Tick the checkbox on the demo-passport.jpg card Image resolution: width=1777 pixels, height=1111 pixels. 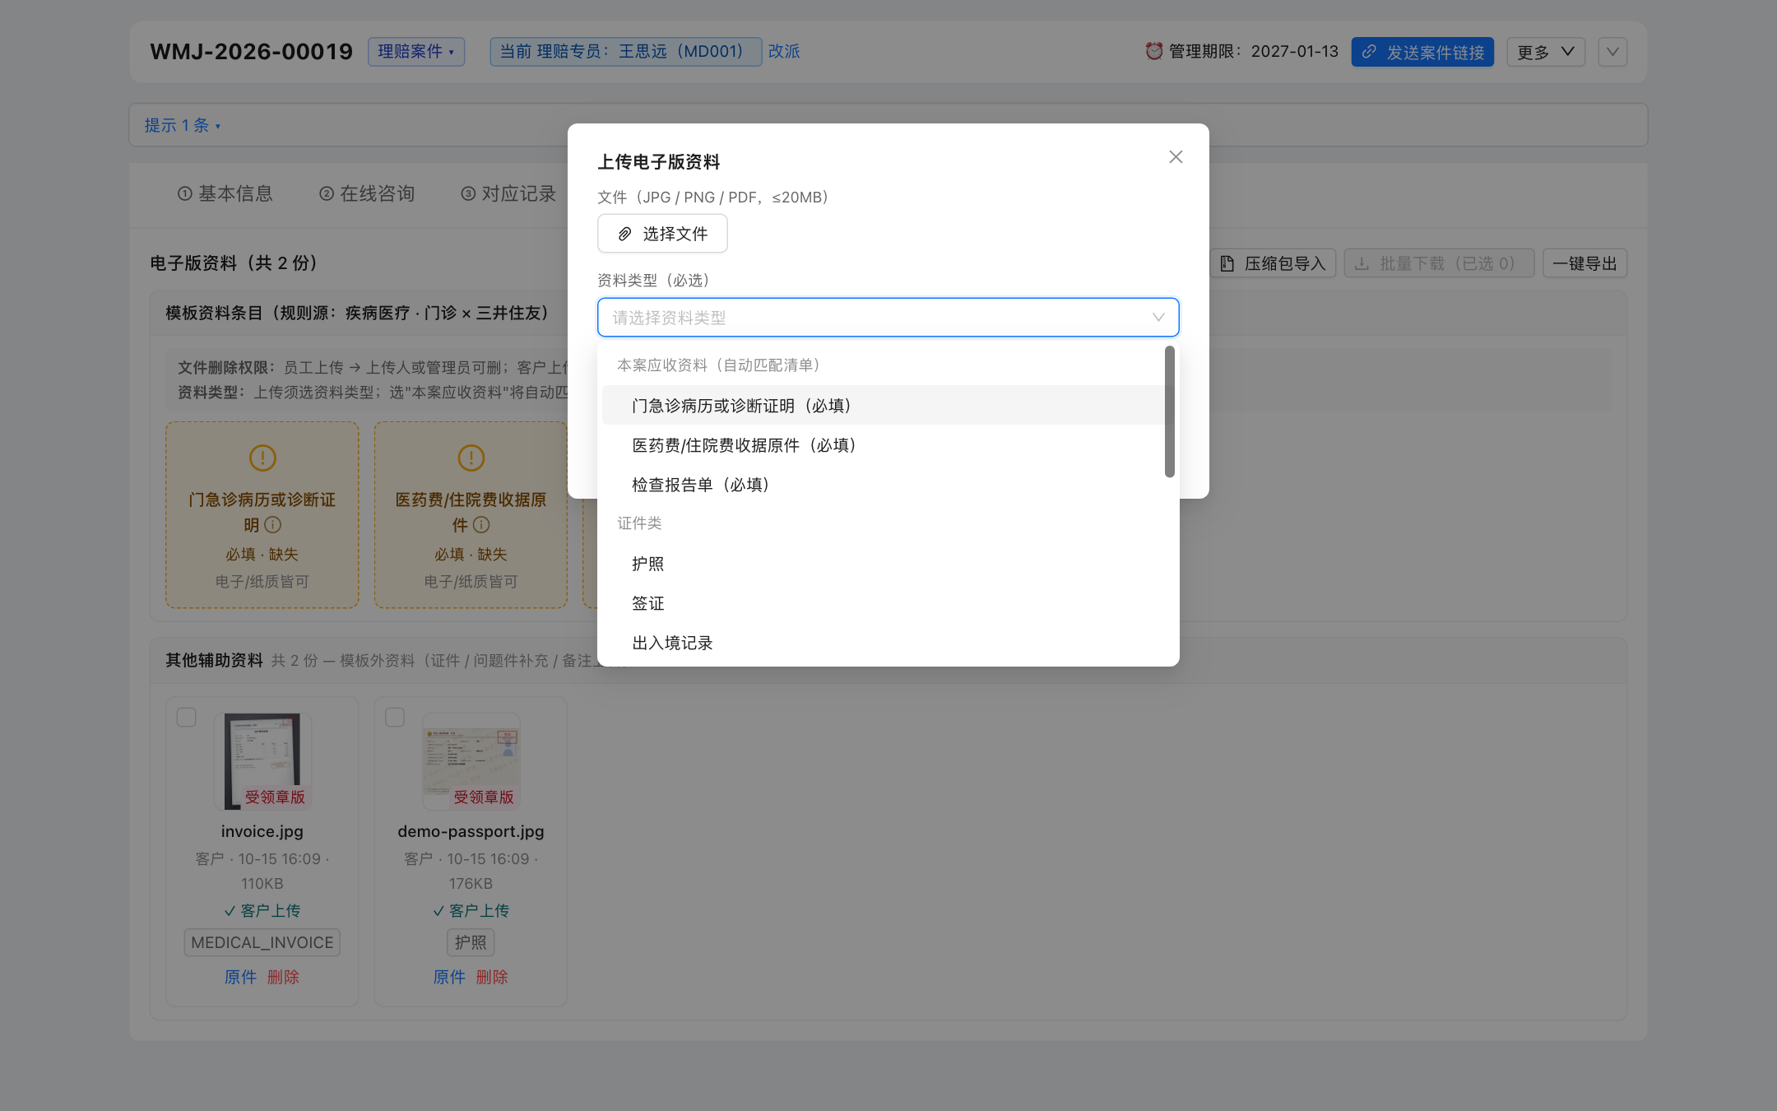click(395, 717)
